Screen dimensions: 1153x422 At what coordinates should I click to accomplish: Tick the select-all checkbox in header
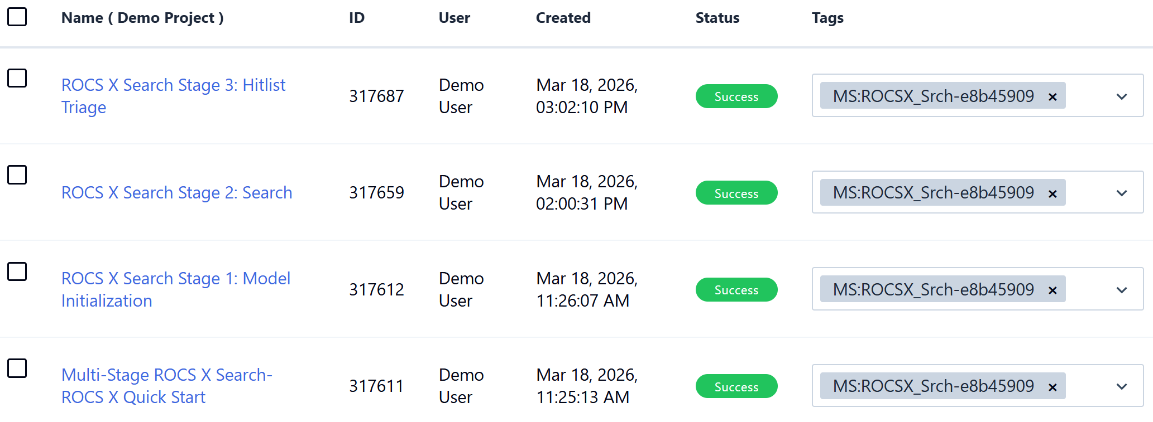pos(17,17)
